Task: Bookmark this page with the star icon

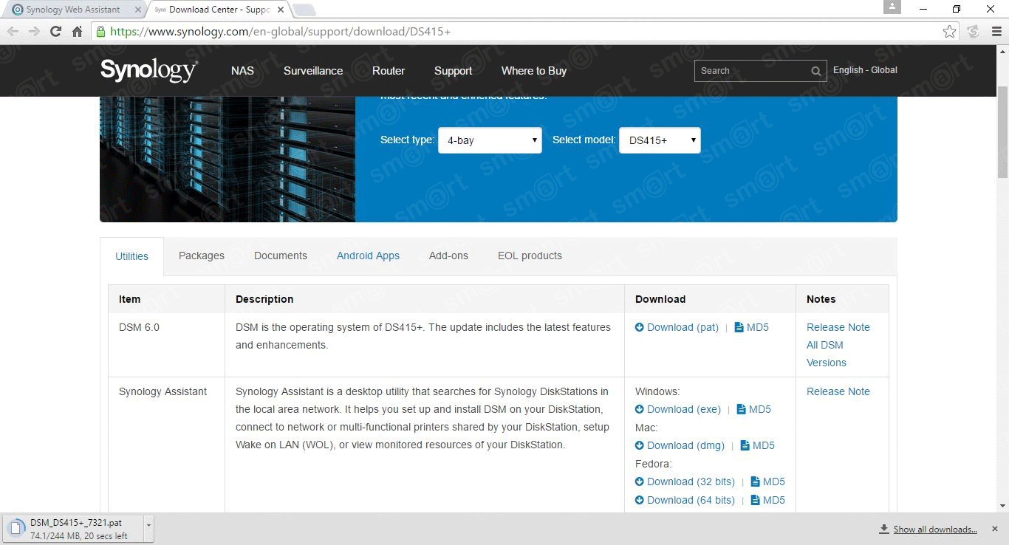Action: click(949, 32)
